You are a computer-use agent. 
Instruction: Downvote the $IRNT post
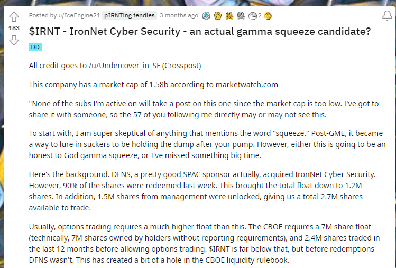click(x=14, y=40)
